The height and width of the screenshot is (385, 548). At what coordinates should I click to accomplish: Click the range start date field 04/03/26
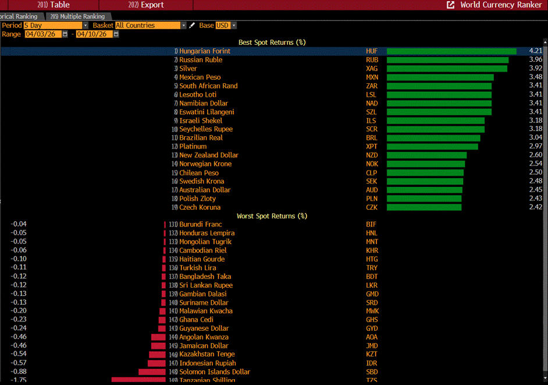[42, 34]
